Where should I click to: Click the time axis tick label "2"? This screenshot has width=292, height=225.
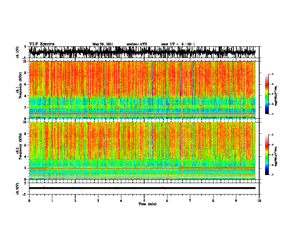pos(75,201)
